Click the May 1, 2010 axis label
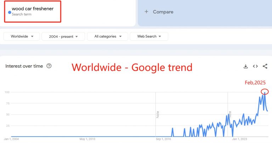This screenshot has height=143, width=272. click(x=87, y=139)
